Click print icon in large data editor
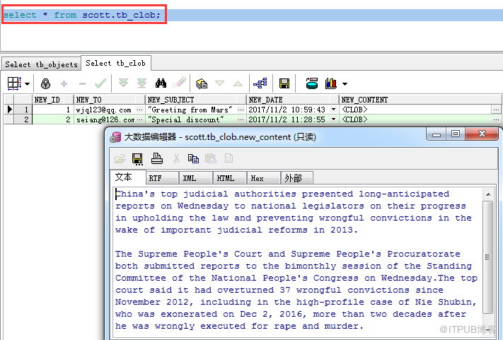503x340 pixels. point(157,158)
